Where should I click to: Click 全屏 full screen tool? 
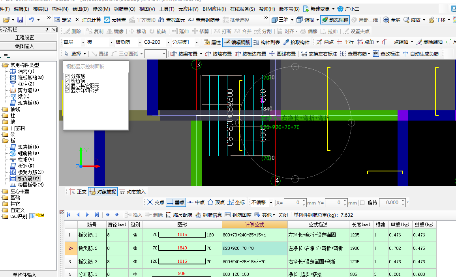392,20
